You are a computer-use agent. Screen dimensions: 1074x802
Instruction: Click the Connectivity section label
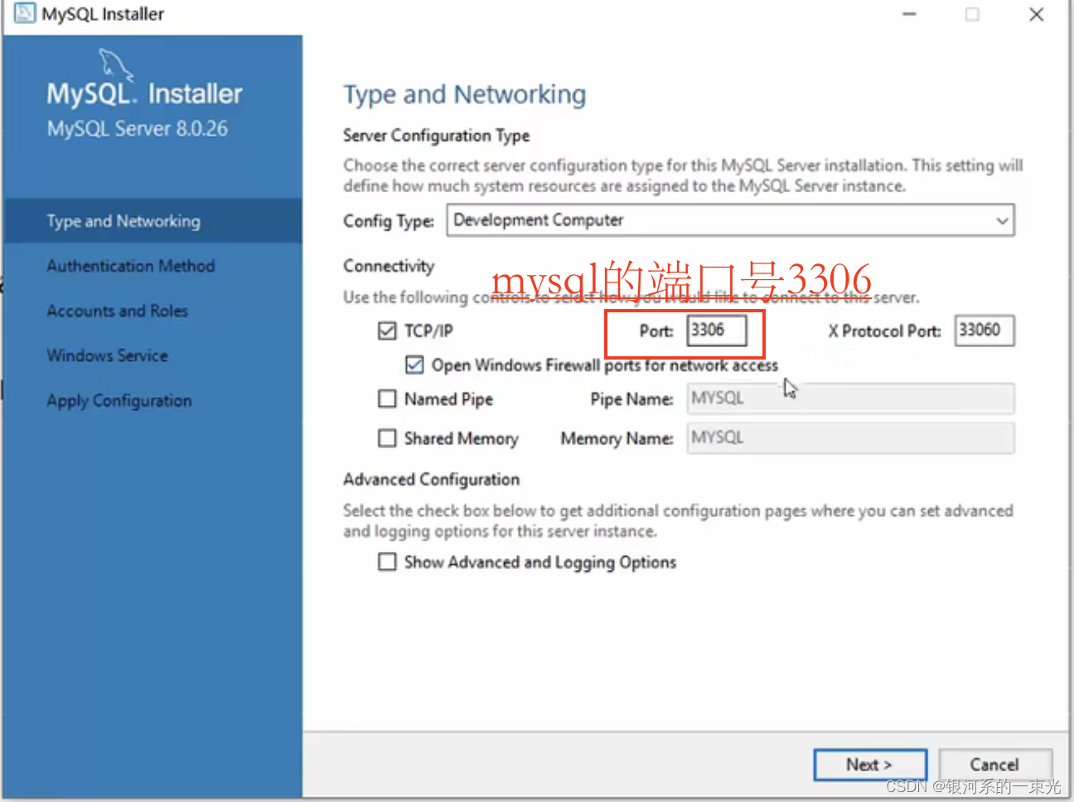click(389, 266)
